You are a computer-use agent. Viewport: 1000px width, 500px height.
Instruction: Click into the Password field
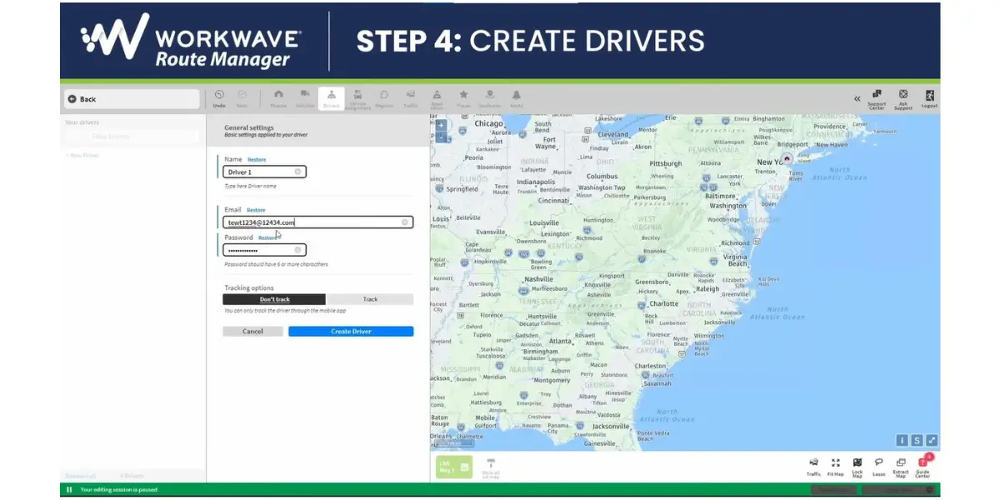[x=264, y=250]
